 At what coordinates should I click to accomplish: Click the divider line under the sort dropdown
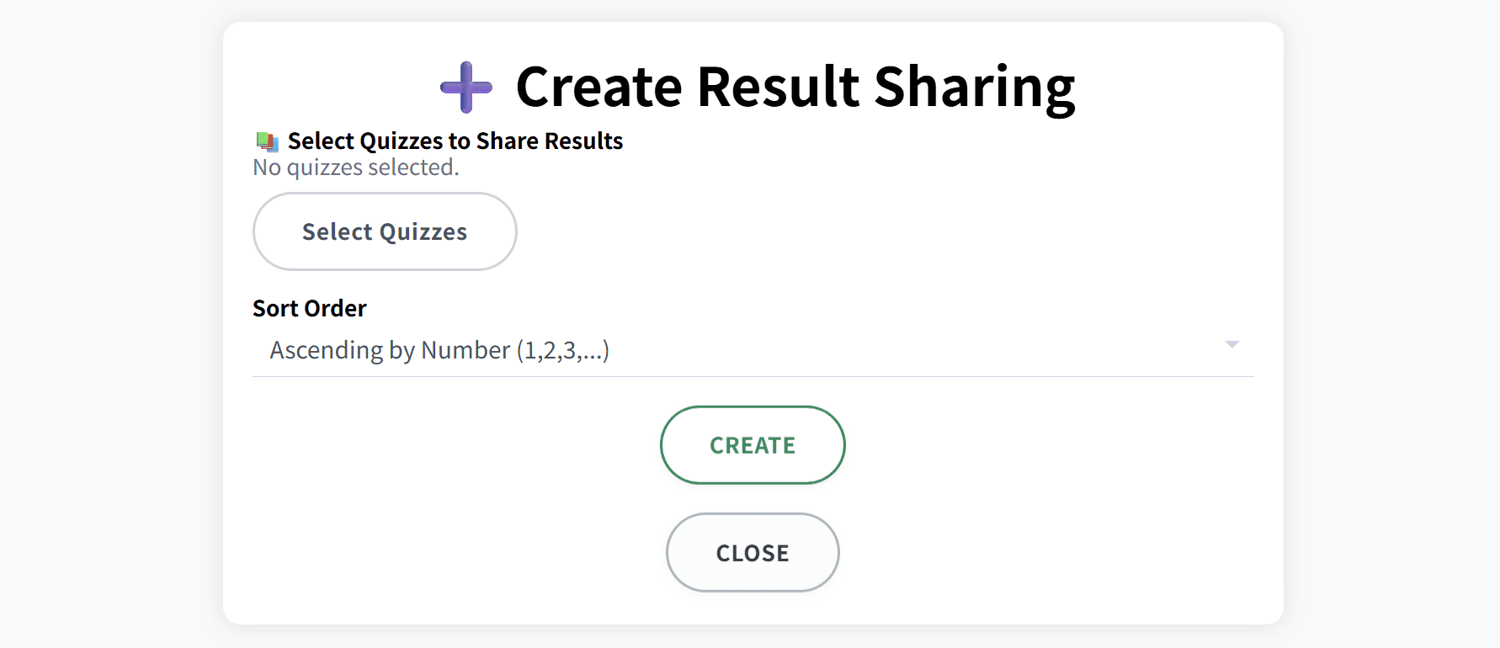(752, 376)
